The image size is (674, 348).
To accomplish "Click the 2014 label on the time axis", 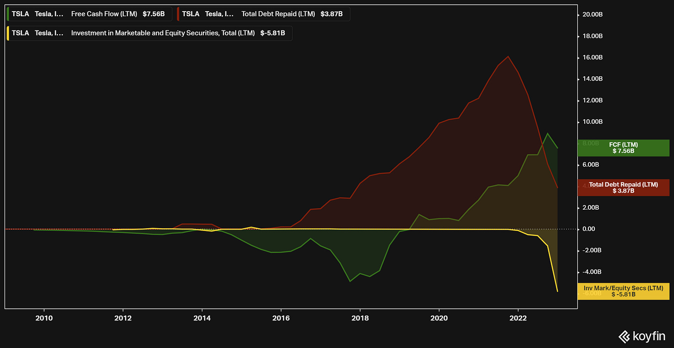I will click(x=202, y=318).
